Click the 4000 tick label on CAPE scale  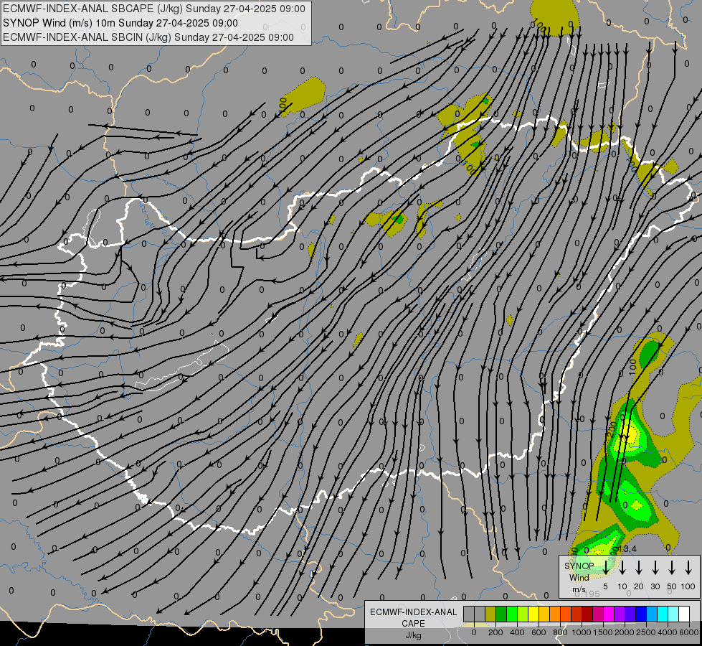click(668, 632)
